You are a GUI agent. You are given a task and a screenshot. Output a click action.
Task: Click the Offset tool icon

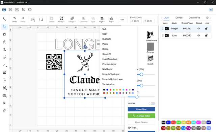click(52, 20)
